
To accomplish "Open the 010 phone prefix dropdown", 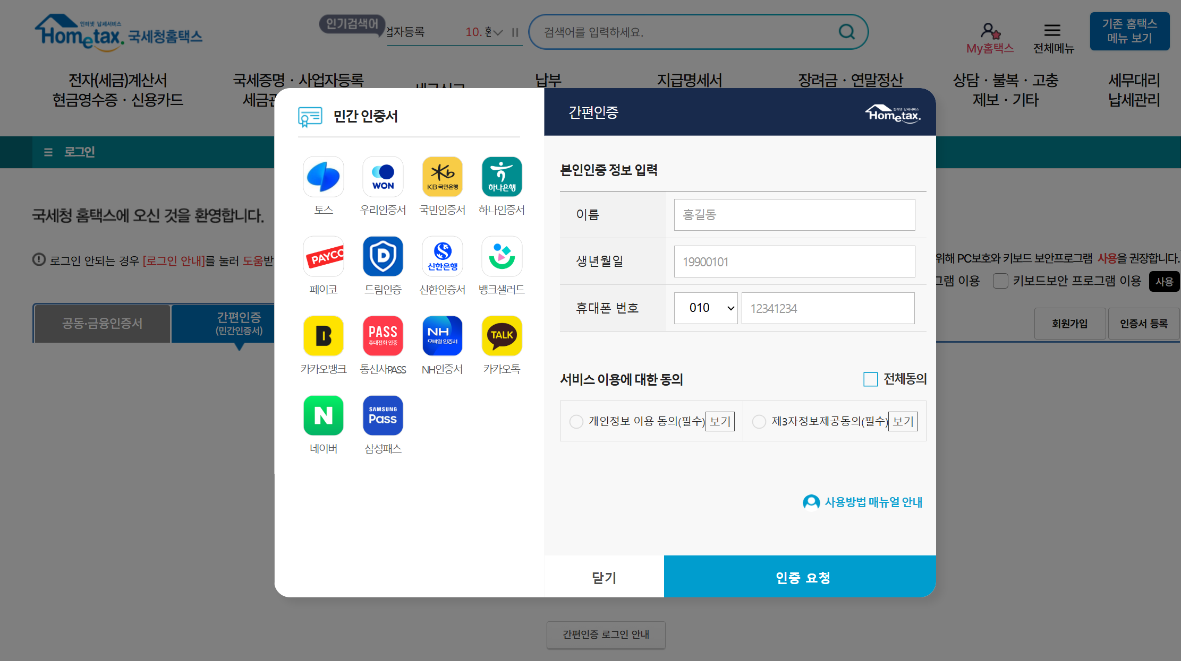I will 706,308.
